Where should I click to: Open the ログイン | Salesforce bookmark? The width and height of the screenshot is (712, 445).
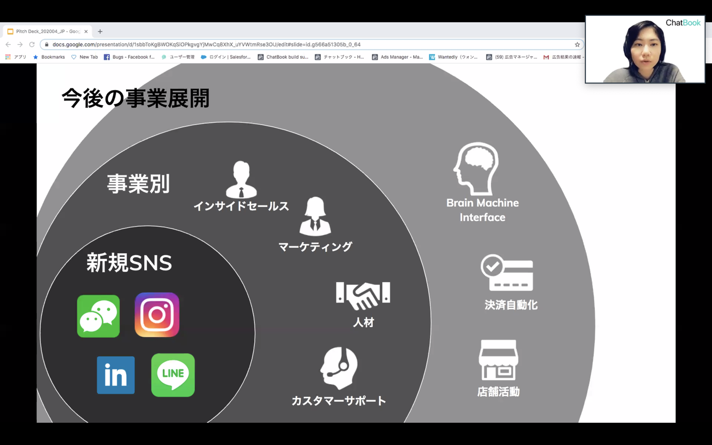point(225,57)
